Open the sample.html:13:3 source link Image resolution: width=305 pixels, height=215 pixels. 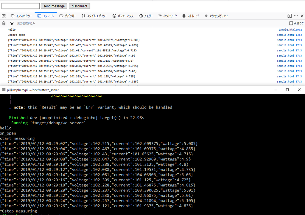[x=289, y=35]
